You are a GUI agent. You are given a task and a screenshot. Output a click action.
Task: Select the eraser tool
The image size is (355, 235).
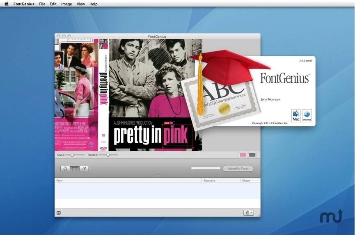(84, 169)
